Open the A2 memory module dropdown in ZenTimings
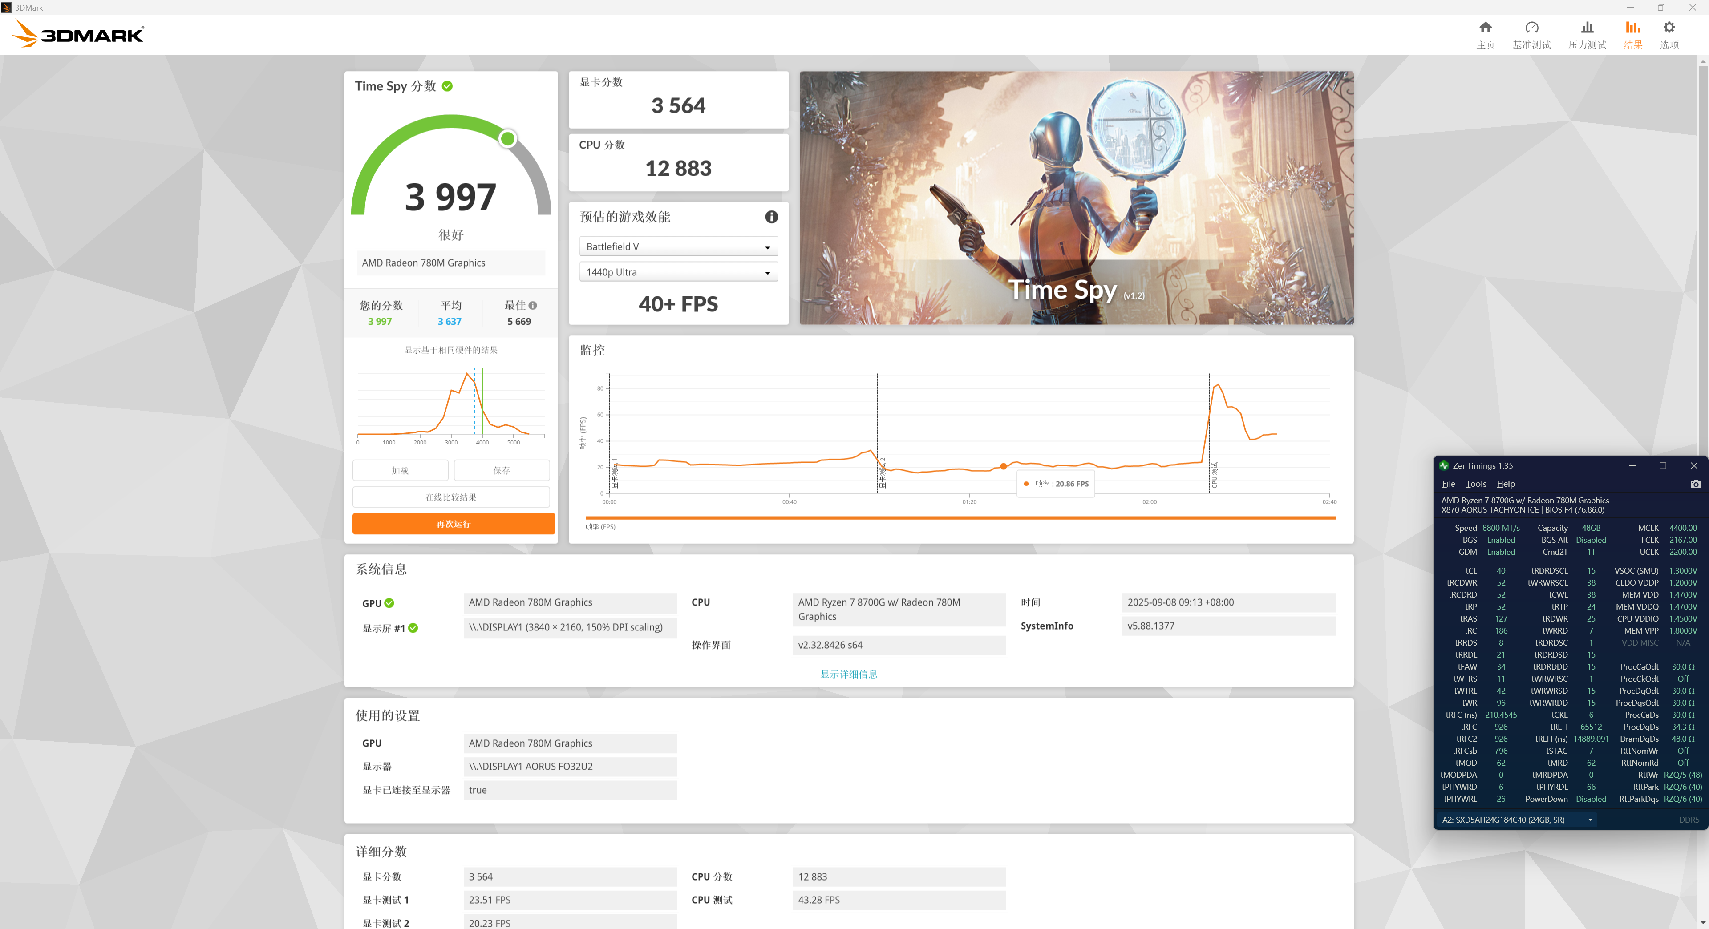Image resolution: width=1709 pixels, height=929 pixels. click(x=1517, y=820)
